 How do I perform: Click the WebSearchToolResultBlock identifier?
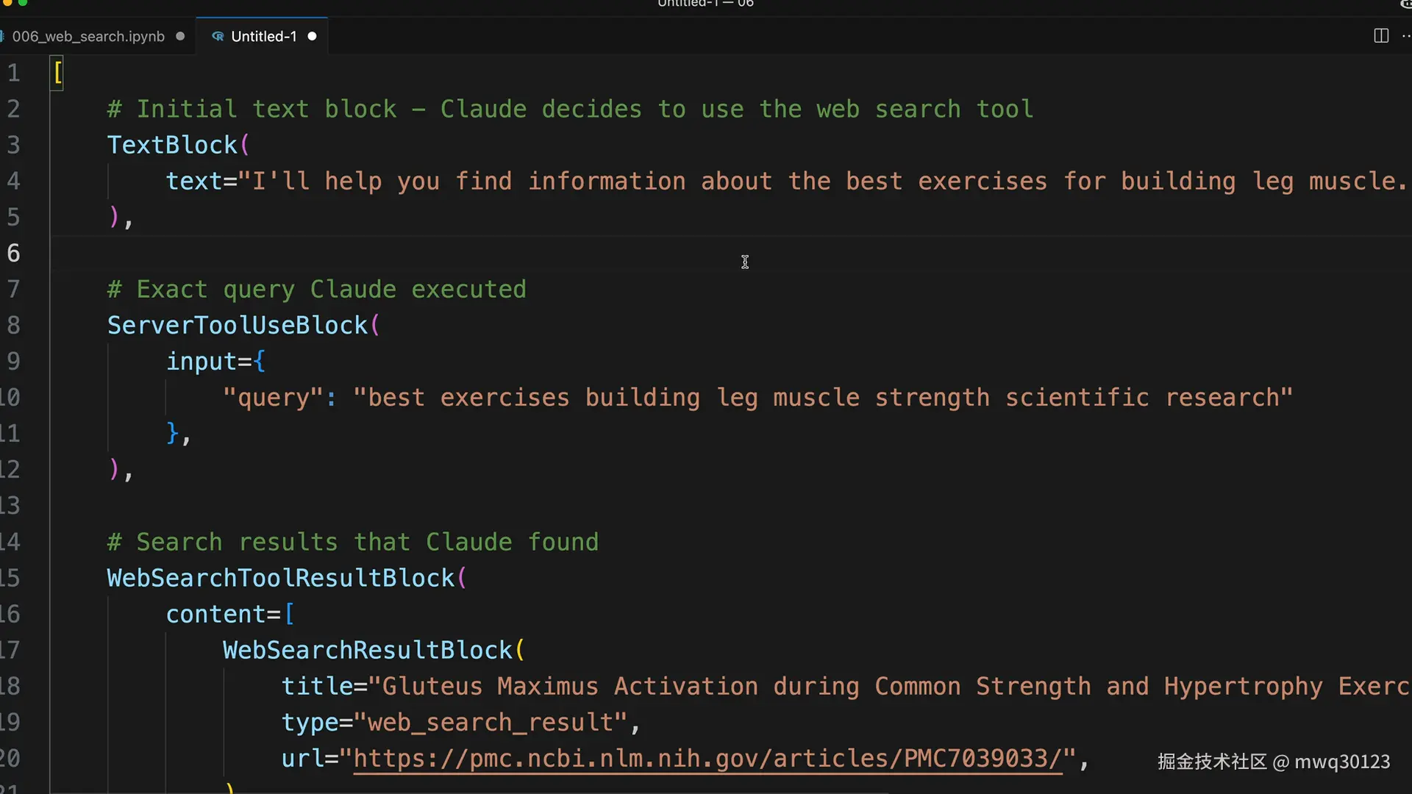(280, 578)
